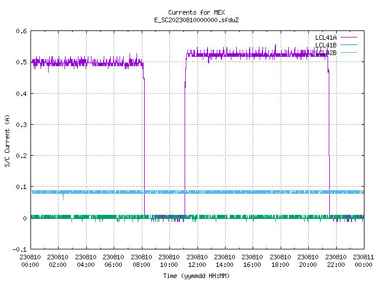Image resolution: width=375 pixels, height=281 pixels.
Task: Click the chart title "Currents for MEX"
Action: (x=196, y=12)
